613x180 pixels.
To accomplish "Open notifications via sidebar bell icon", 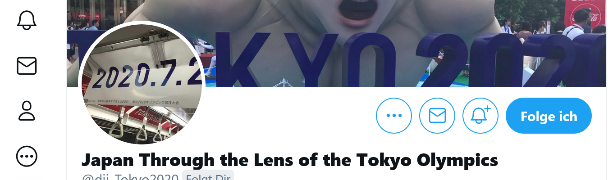I will point(27,20).
